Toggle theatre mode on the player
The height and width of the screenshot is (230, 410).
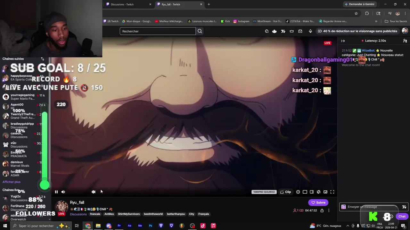pos(305,192)
